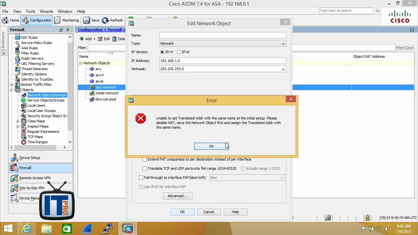Screen dimensions: 418x235
Task: Select the IPv6 radio button
Action: 179,52
